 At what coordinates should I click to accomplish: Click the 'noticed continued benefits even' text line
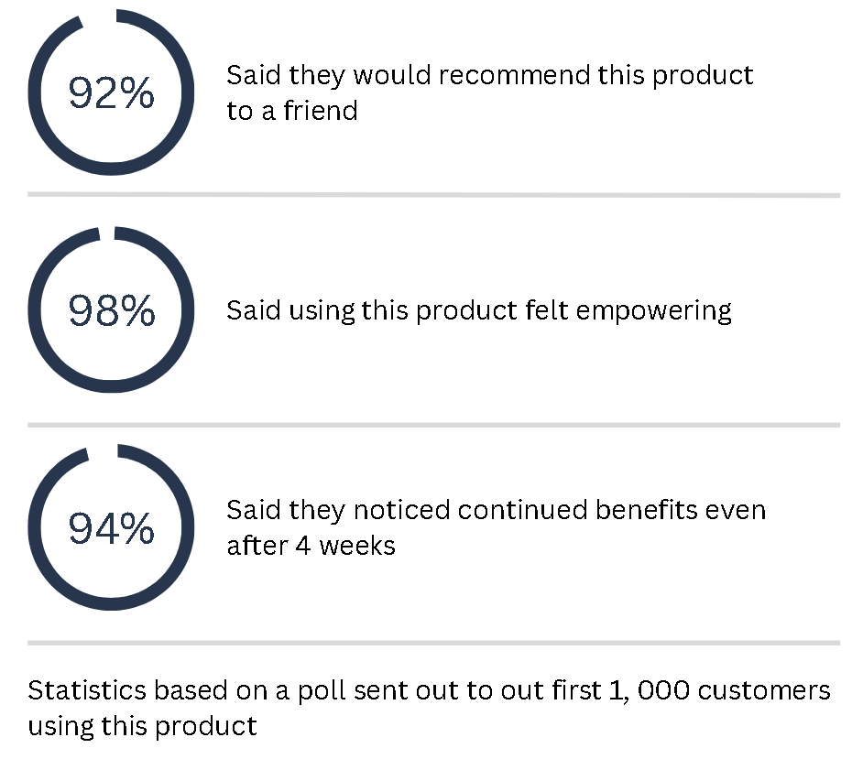point(497,510)
